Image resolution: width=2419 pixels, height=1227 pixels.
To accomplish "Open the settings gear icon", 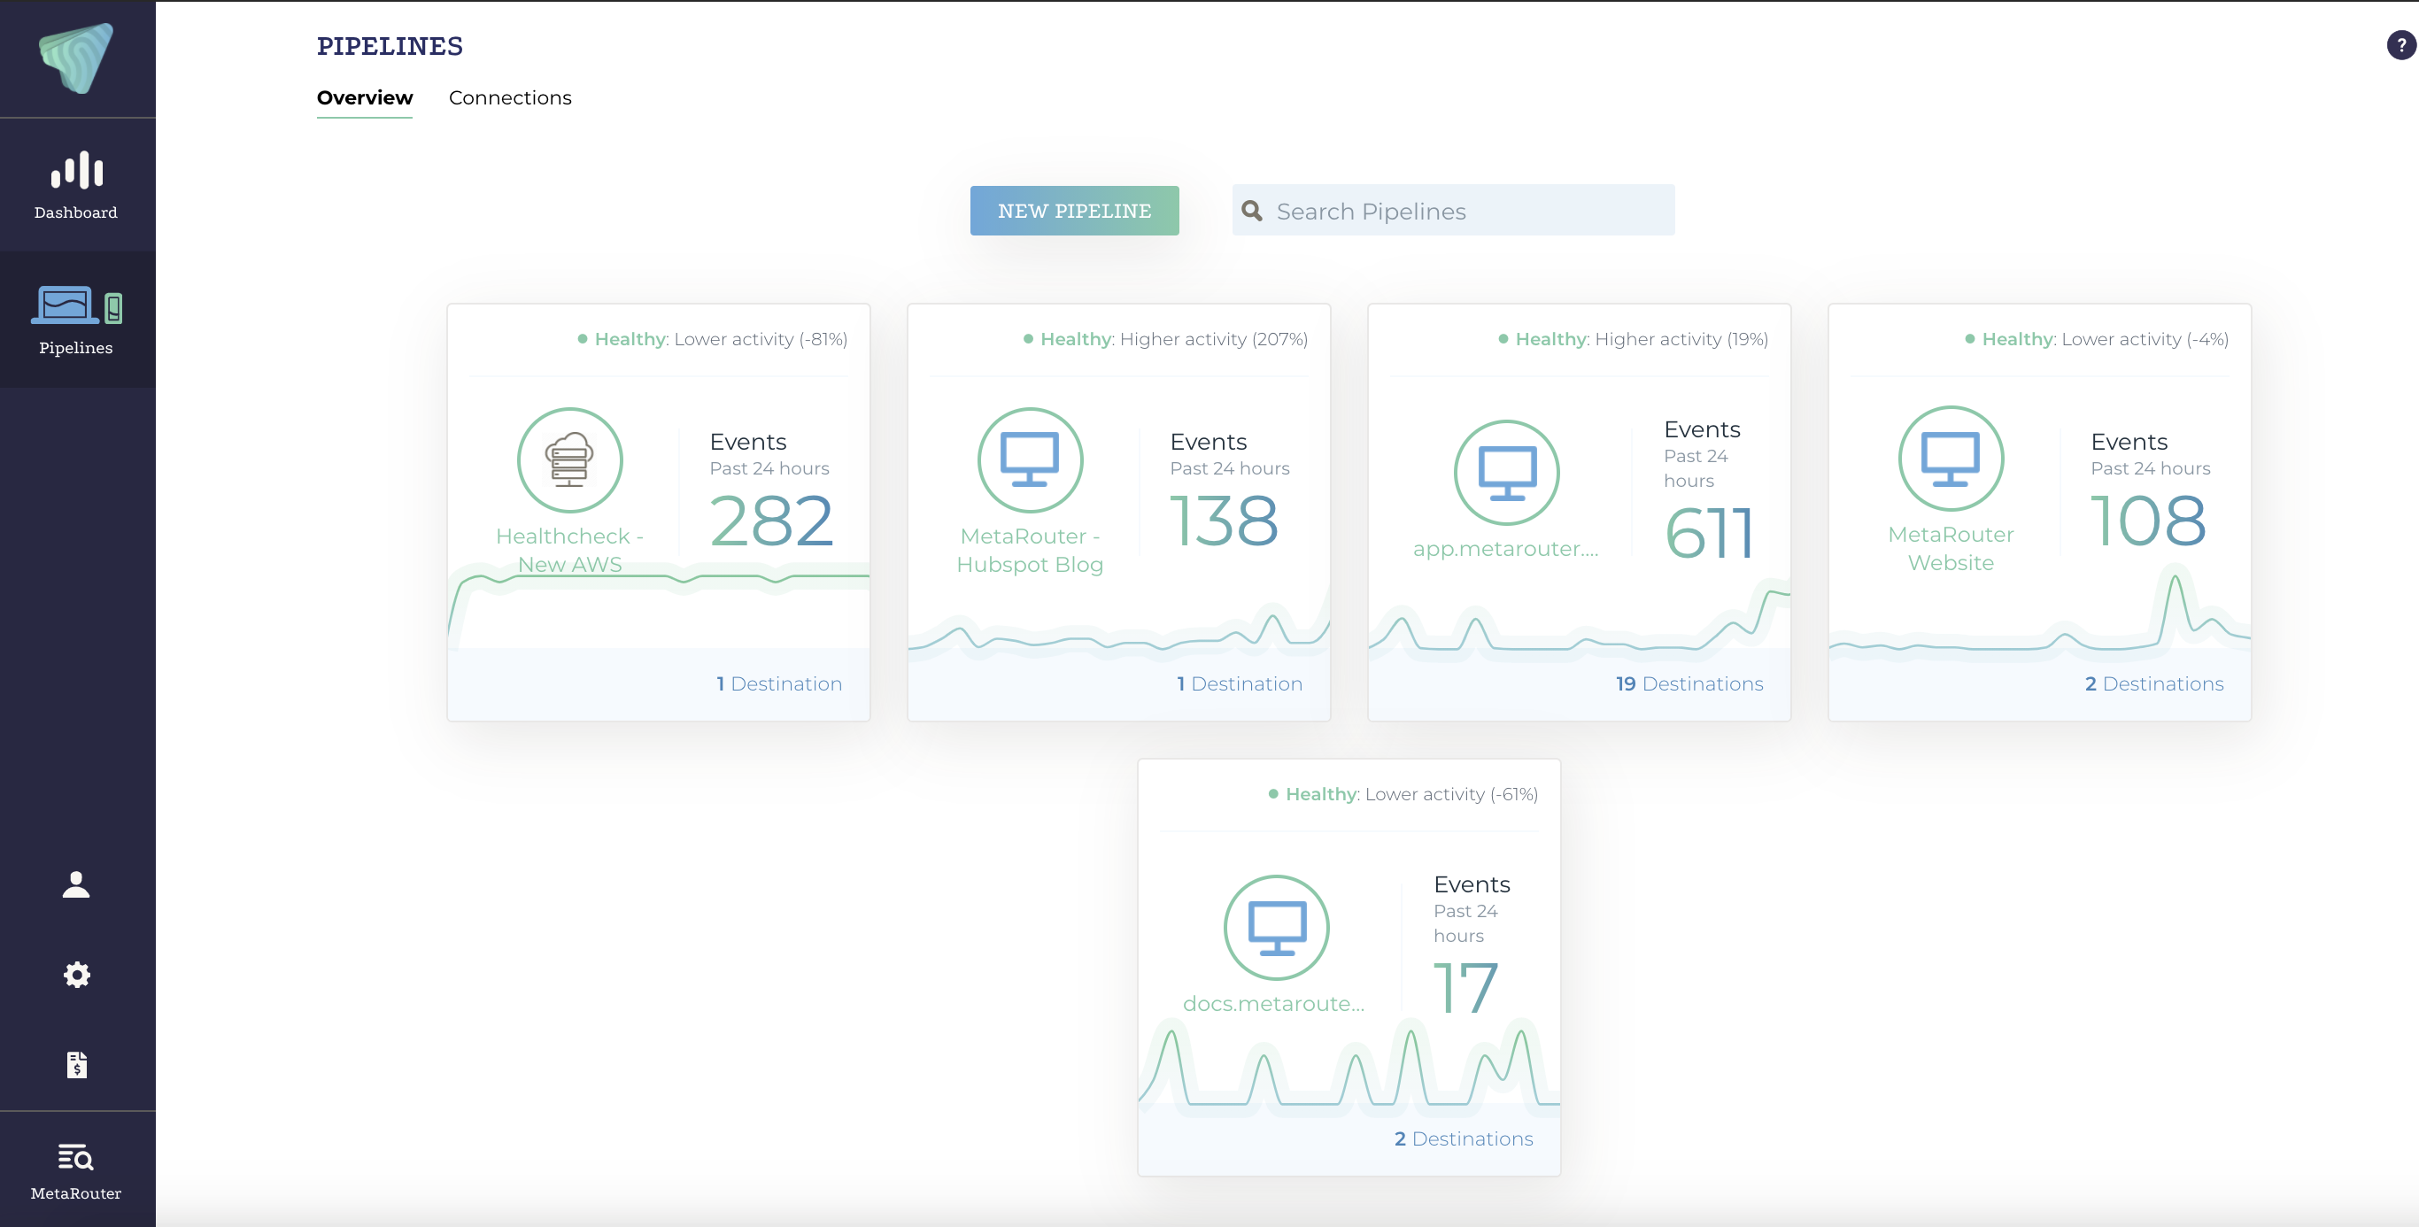I will 76,975.
